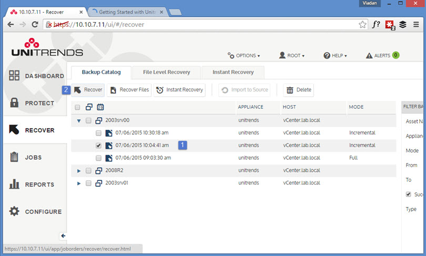Viewport: 426px width, 256px height.
Task: Open Protect section in sidebar
Action: pyautogui.click(x=32, y=103)
